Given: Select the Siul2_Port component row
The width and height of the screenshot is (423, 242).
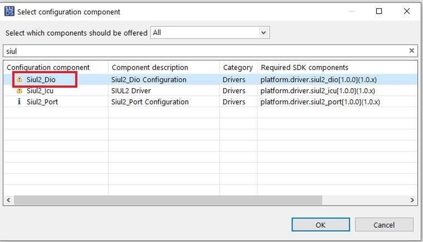Looking at the screenshot, I should click(42, 102).
